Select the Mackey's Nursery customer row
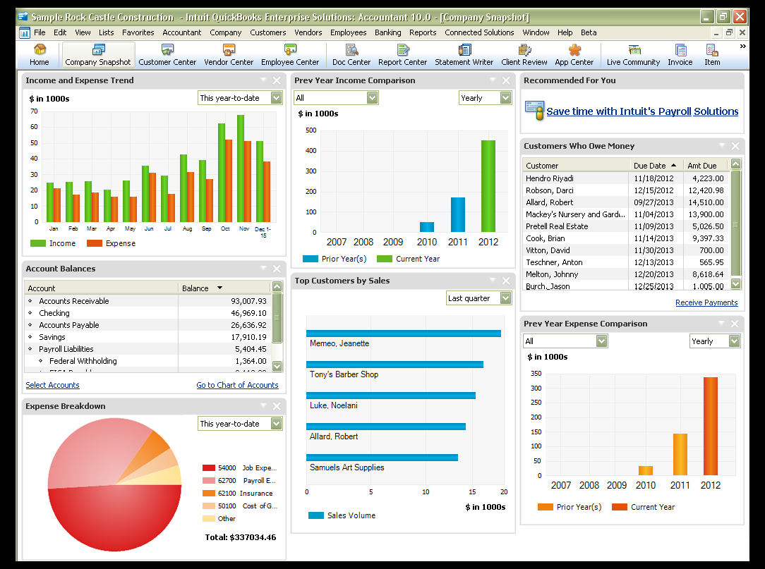The height and width of the screenshot is (569, 765). click(x=625, y=214)
